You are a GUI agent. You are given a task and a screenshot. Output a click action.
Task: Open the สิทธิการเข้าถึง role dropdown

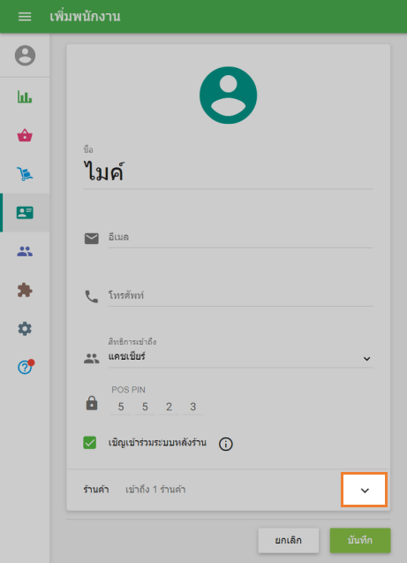pyautogui.click(x=241, y=357)
